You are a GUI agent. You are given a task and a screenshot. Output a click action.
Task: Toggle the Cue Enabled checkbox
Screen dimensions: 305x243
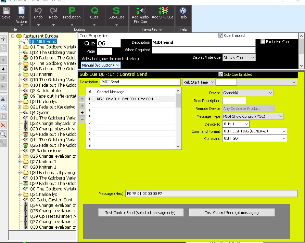221,35
